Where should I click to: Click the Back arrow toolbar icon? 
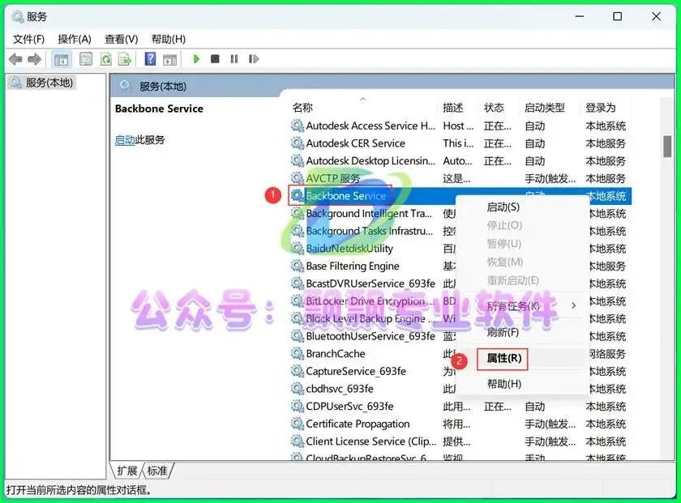click(x=15, y=59)
